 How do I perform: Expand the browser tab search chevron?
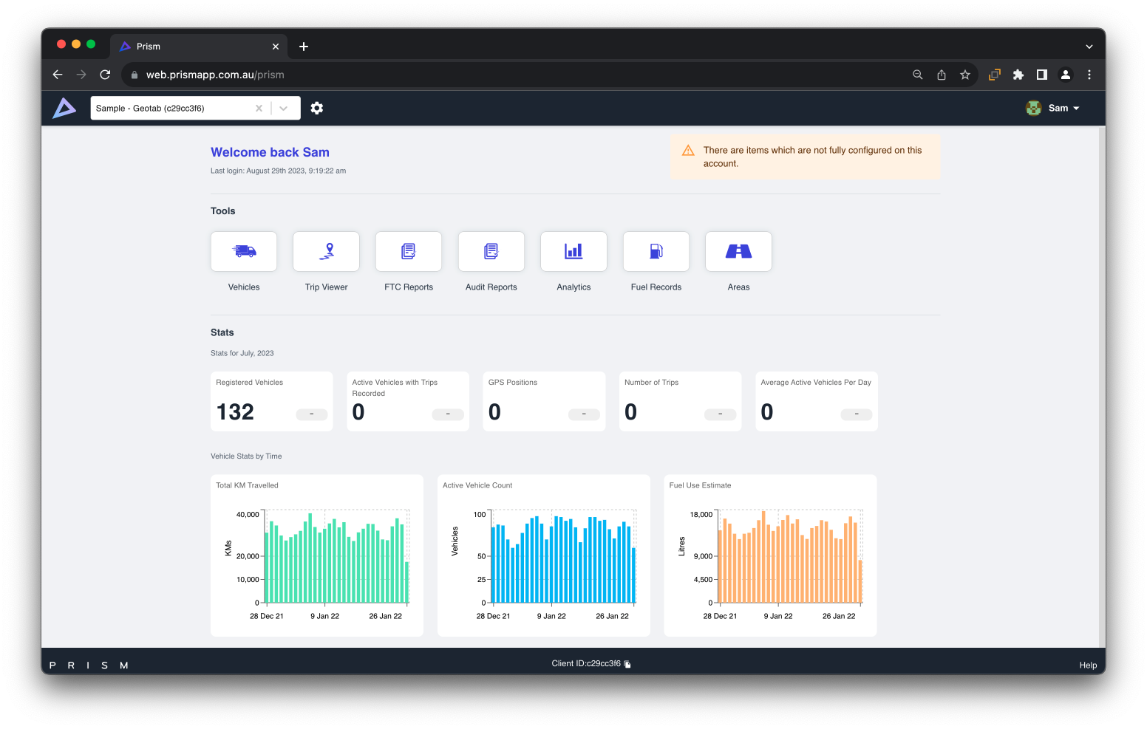pyautogui.click(x=1089, y=47)
